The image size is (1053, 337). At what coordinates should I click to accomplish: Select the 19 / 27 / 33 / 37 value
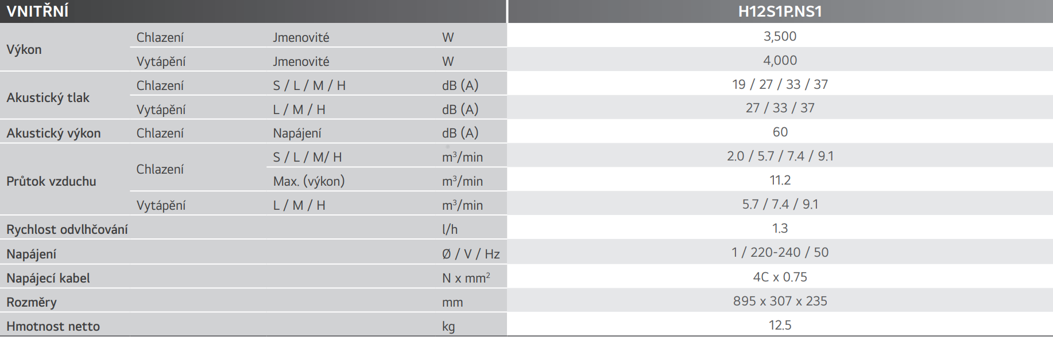coord(780,84)
